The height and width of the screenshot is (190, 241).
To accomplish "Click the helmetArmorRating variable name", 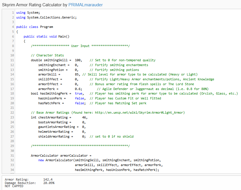I will [x=54, y=132].
